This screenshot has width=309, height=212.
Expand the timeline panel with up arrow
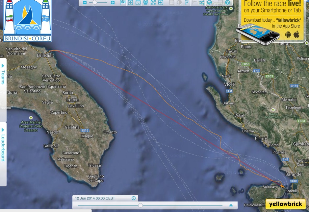[231, 205]
